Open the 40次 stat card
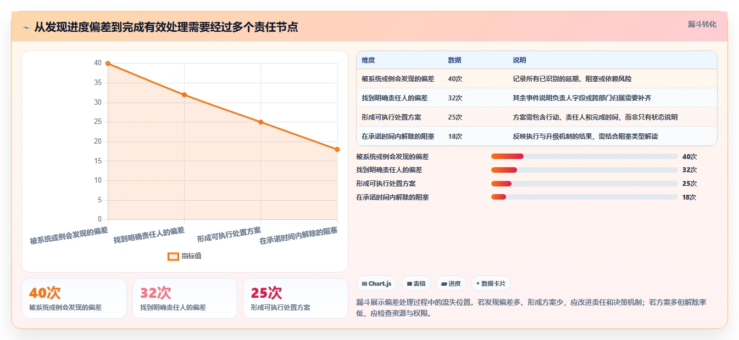739x340 pixels. click(74, 298)
